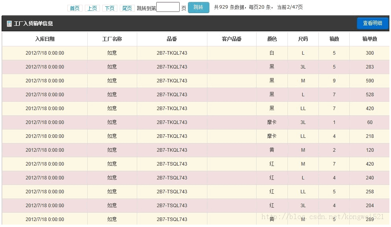Screen dimensions: 391x227
Task: Open details with 查看明细 button
Action: (x=372, y=23)
